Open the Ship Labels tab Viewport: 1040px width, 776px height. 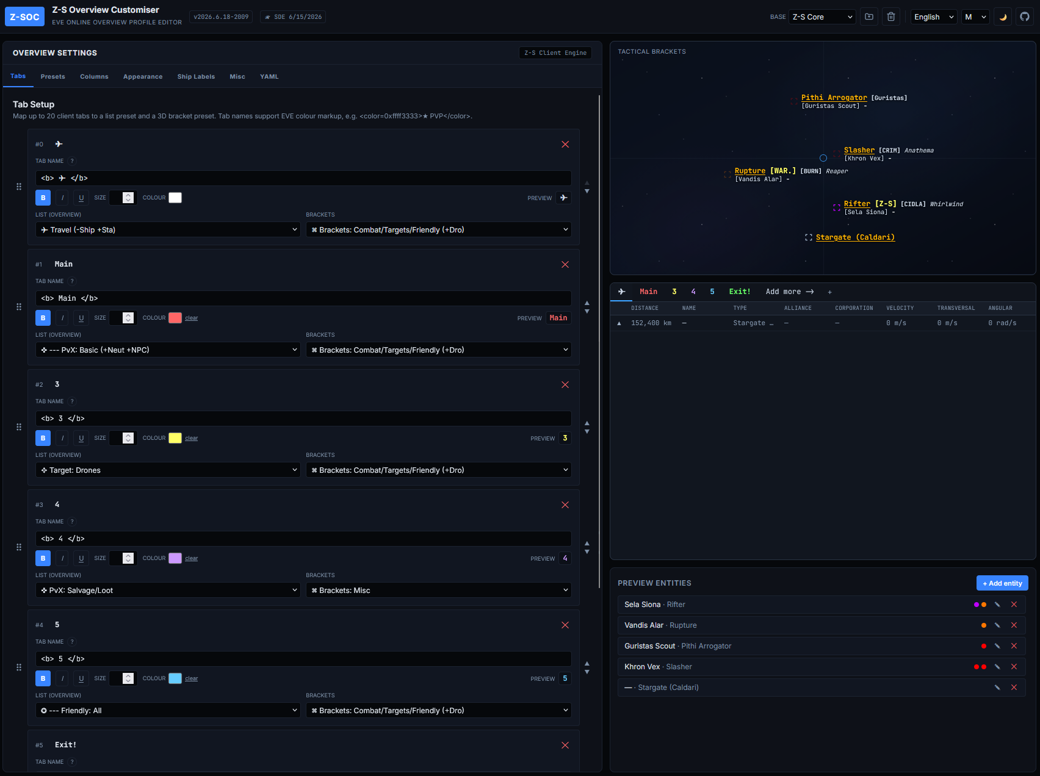[x=196, y=77]
